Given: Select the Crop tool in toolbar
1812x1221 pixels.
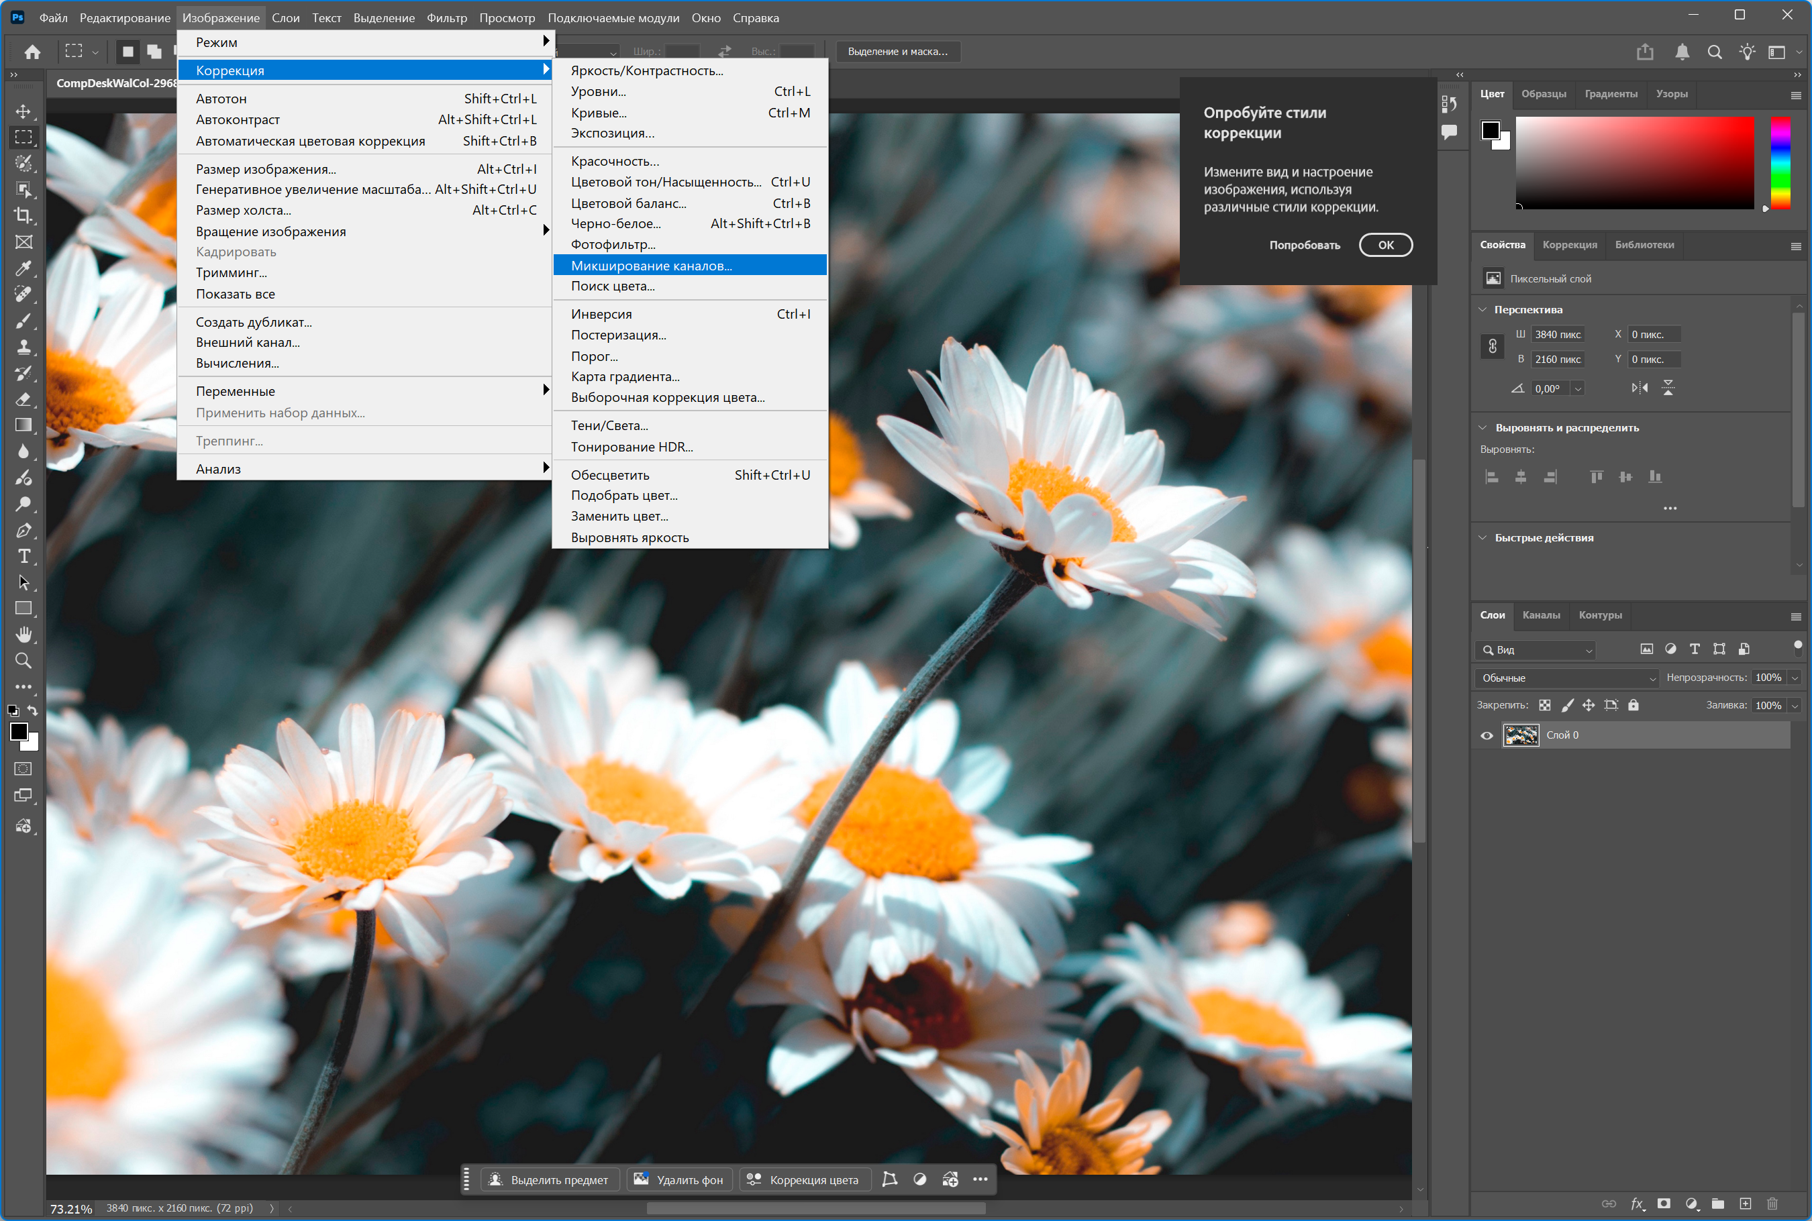Looking at the screenshot, I should (x=23, y=216).
